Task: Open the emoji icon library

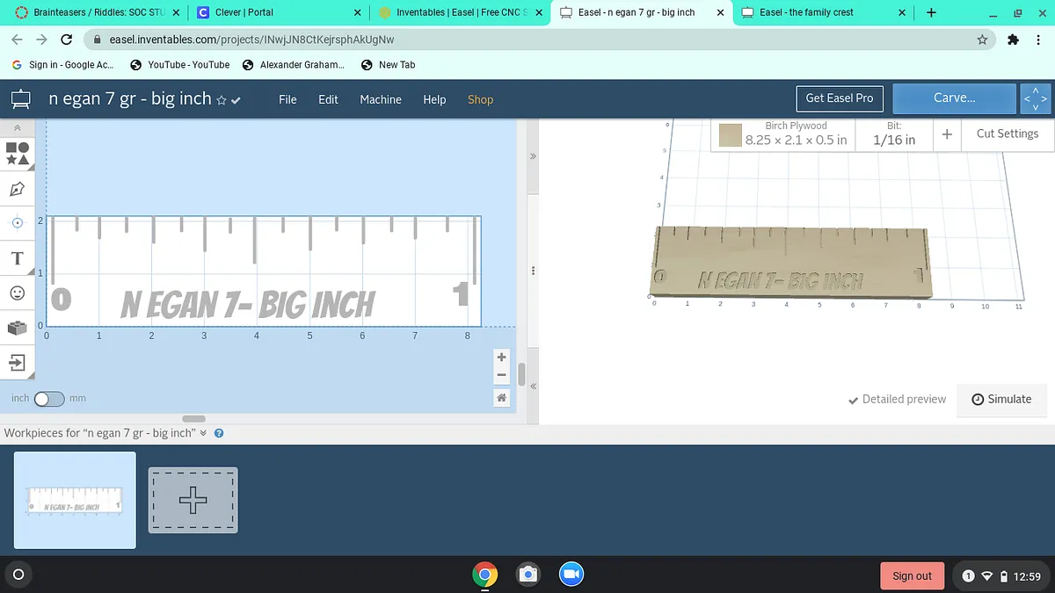Action: pos(17,293)
